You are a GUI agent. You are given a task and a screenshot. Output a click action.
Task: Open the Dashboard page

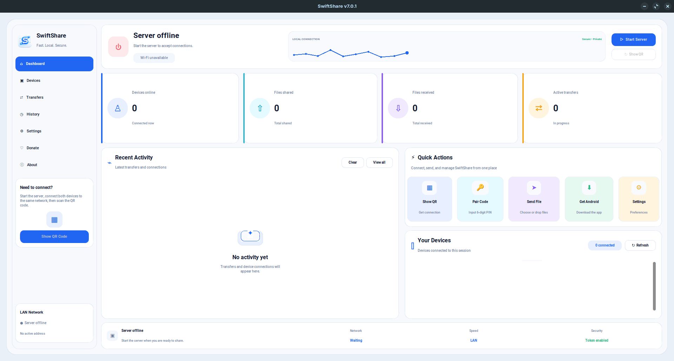coord(54,64)
